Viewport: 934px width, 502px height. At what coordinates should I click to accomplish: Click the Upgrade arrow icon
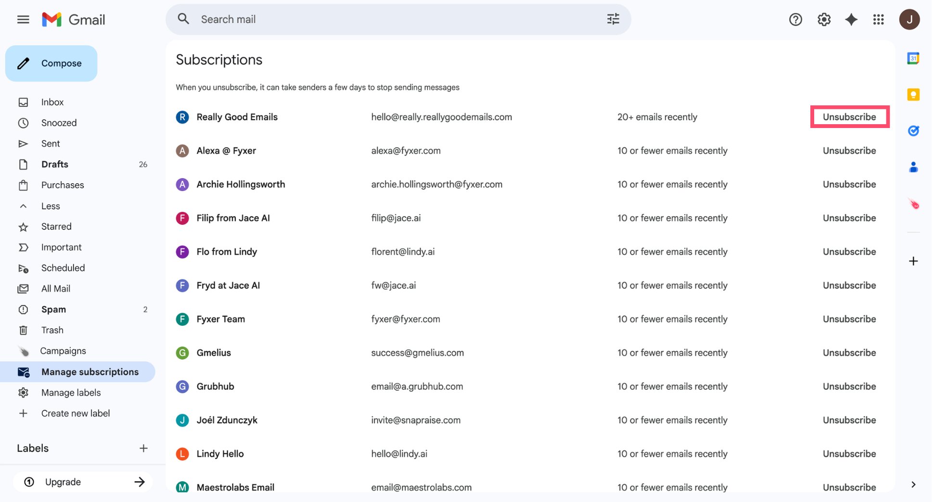tap(140, 482)
